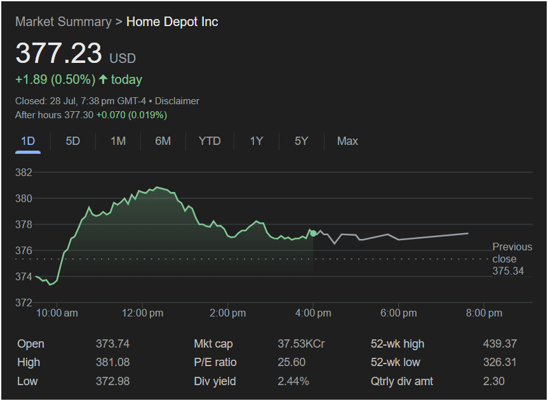548x401 pixels.
Task: Click the 374 y-axis label
Action: [x=23, y=276]
